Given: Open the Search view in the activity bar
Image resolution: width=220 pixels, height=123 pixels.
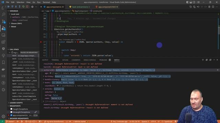Looking at the screenshot, I should tap(3, 14).
